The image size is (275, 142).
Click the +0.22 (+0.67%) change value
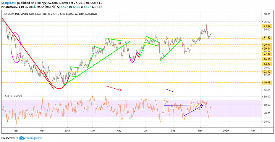point(46,7)
